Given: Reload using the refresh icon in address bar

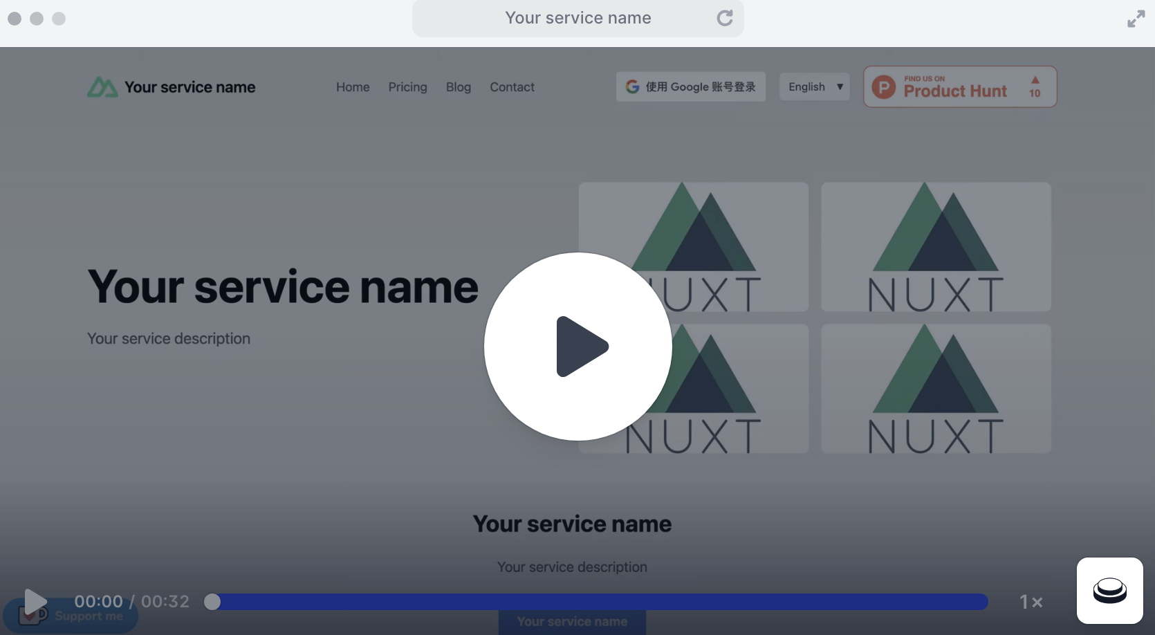Looking at the screenshot, I should pyautogui.click(x=725, y=18).
